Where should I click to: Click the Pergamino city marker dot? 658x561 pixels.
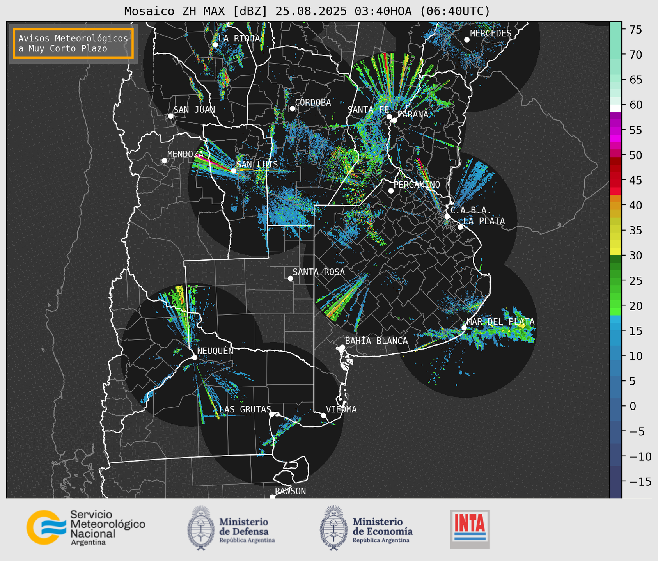point(391,191)
